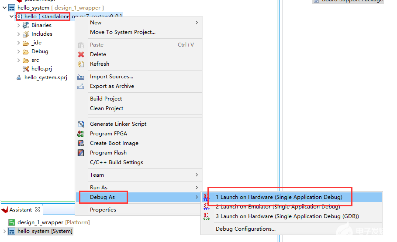
Task: Click the TCF icon for Launch on Emulator
Action: (x=207, y=207)
